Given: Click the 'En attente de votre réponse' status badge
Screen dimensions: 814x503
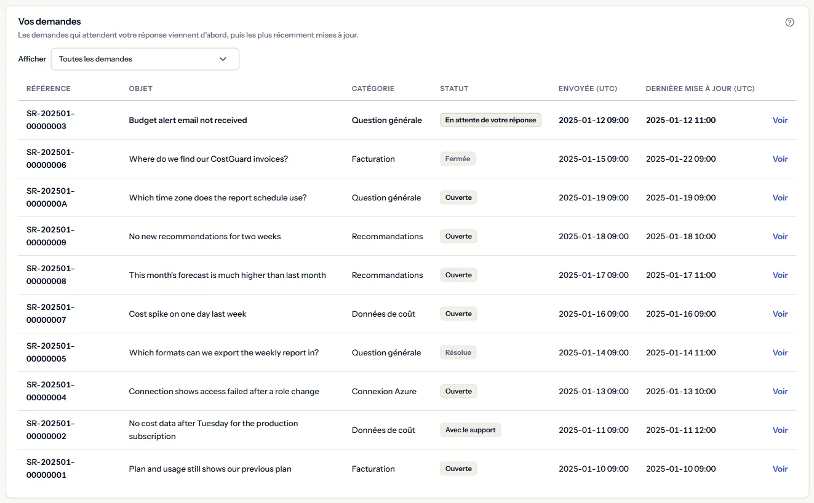Looking at the screenshot, I should pos(490,121).
